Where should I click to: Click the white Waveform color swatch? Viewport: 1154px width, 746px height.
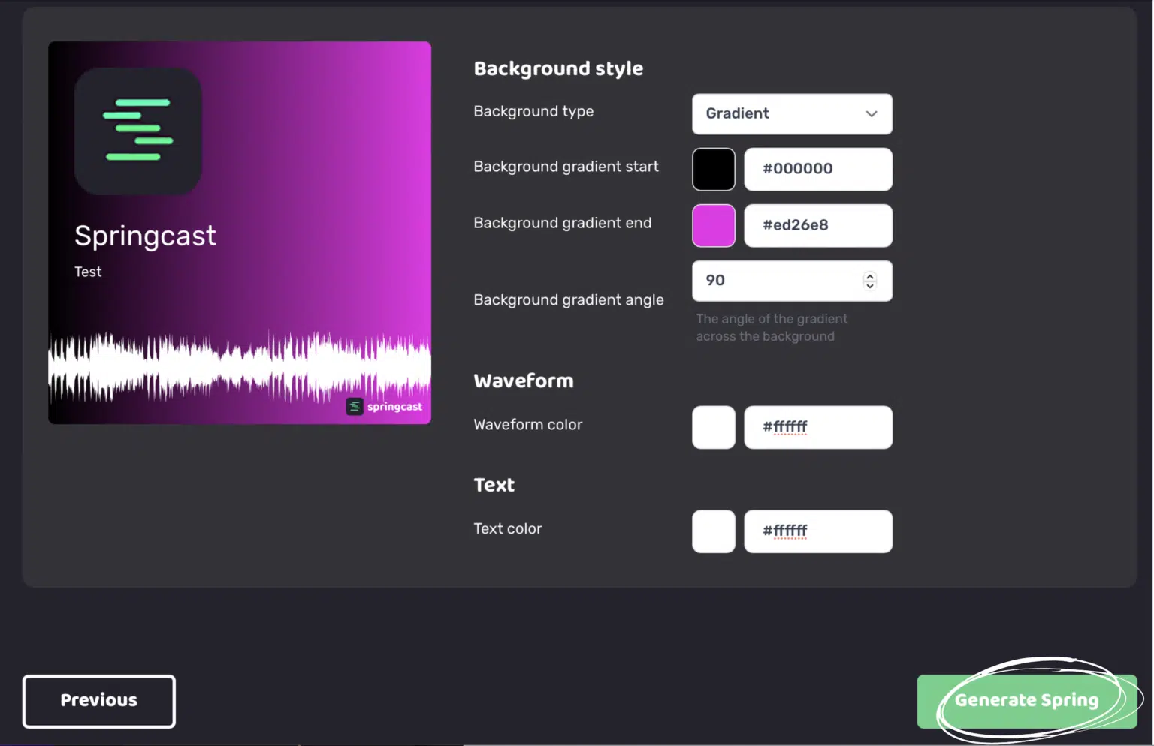(714, 427)
